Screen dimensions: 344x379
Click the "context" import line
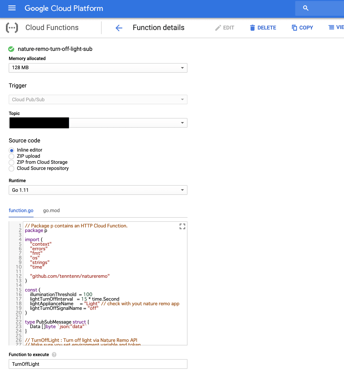[41, 244]
